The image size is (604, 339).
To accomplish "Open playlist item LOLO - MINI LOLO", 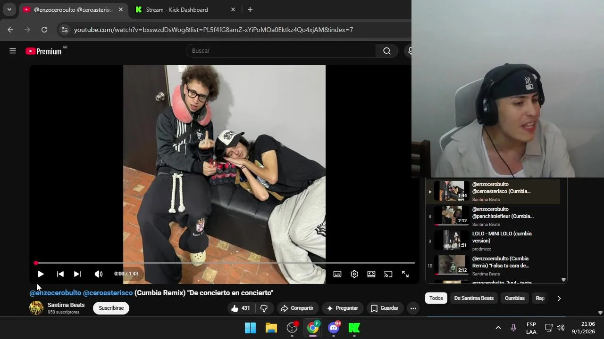I will [493, 241].
